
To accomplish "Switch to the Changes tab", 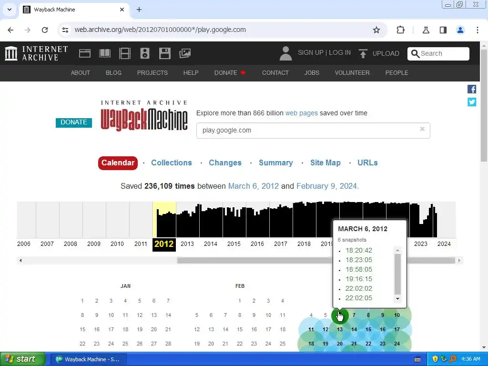I will pos(225,163).
